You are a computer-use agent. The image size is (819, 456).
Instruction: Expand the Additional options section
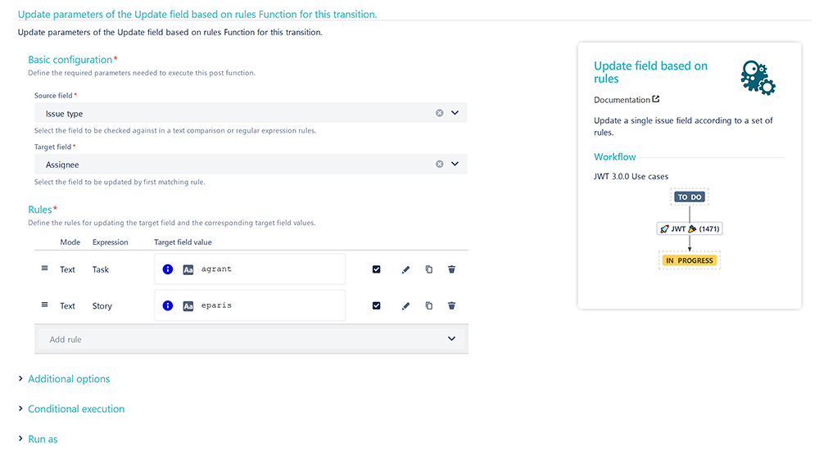69,379
